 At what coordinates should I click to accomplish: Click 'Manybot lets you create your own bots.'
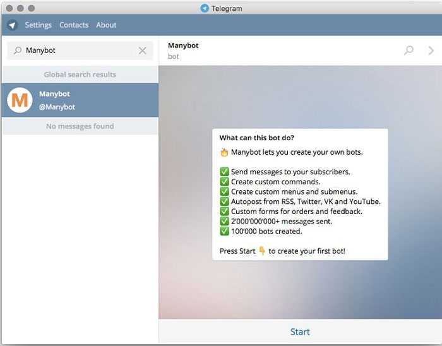291,152
